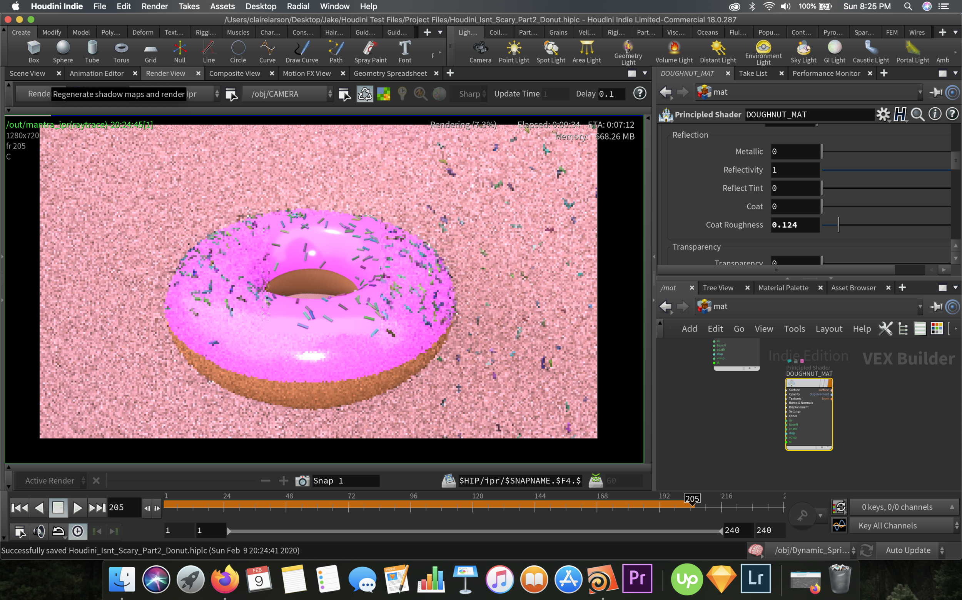Click the Delay input field
The height and width of the screenshot is (600, 962).
(x=611, y=94)
